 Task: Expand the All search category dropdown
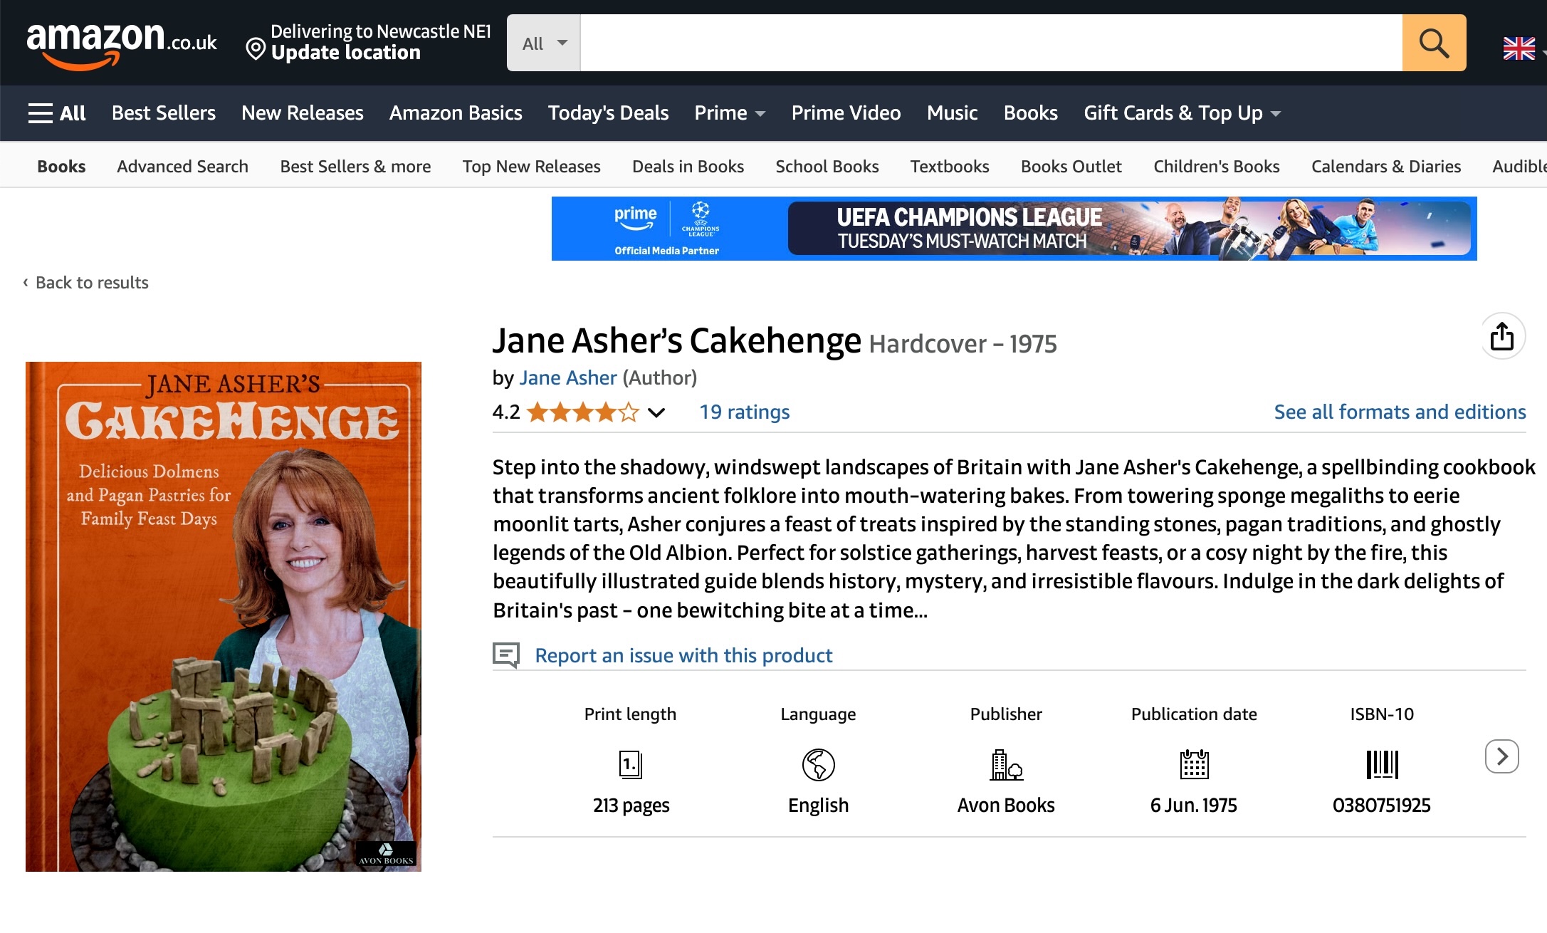(x=544, y=43)
